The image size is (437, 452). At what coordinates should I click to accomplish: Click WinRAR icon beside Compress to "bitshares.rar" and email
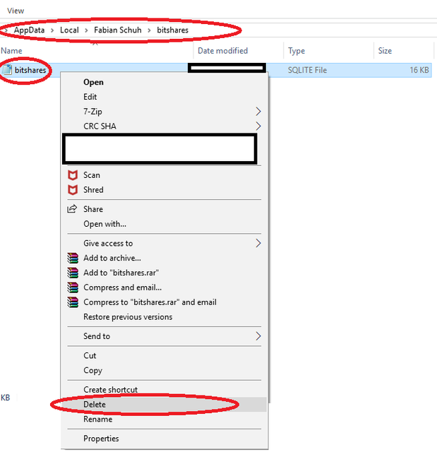(73, 302)
